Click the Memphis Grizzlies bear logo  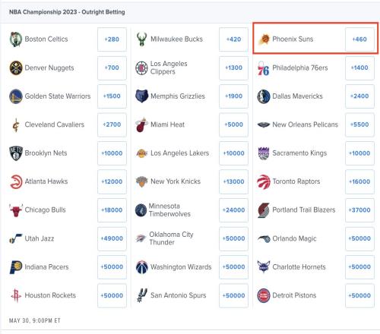pyautogui.click(x=141, y=96)
